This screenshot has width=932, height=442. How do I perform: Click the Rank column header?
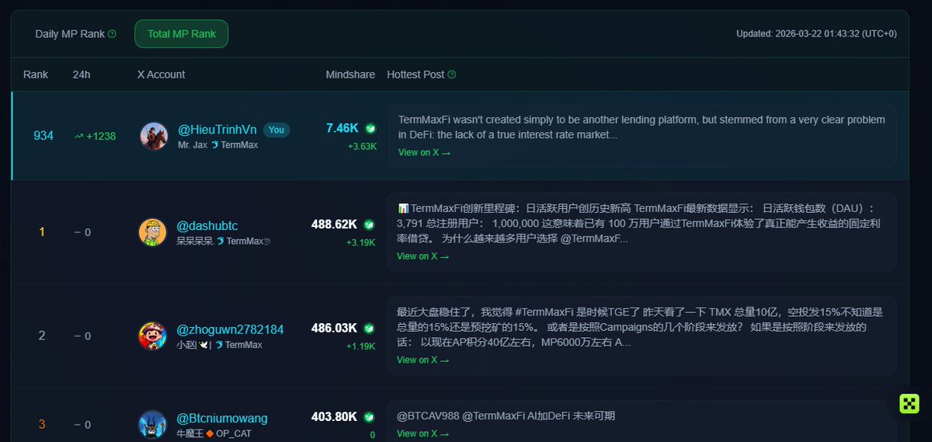[36, 75]
